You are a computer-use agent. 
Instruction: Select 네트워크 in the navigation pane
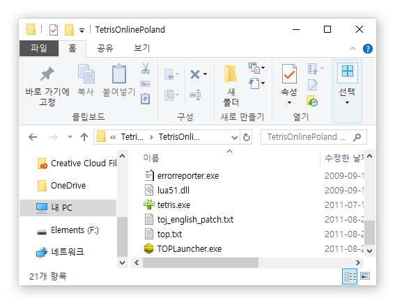click(60, 252)
